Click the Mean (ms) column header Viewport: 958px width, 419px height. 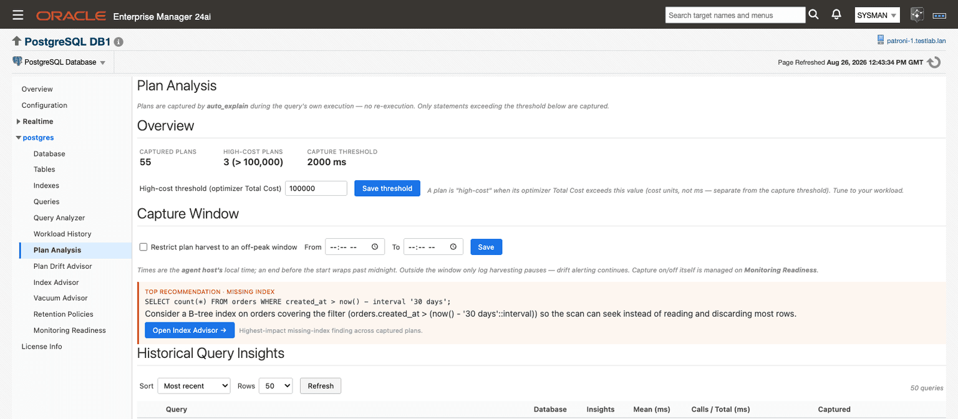point(652,410)
